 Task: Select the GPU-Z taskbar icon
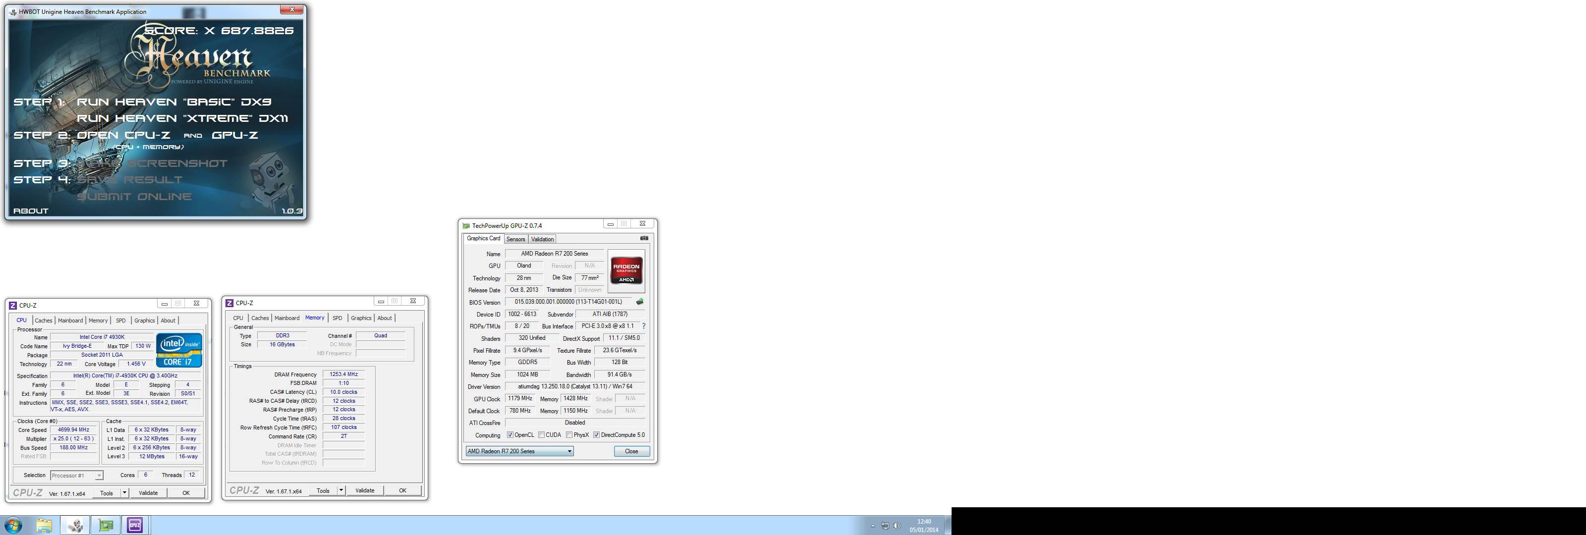[106, 525]
